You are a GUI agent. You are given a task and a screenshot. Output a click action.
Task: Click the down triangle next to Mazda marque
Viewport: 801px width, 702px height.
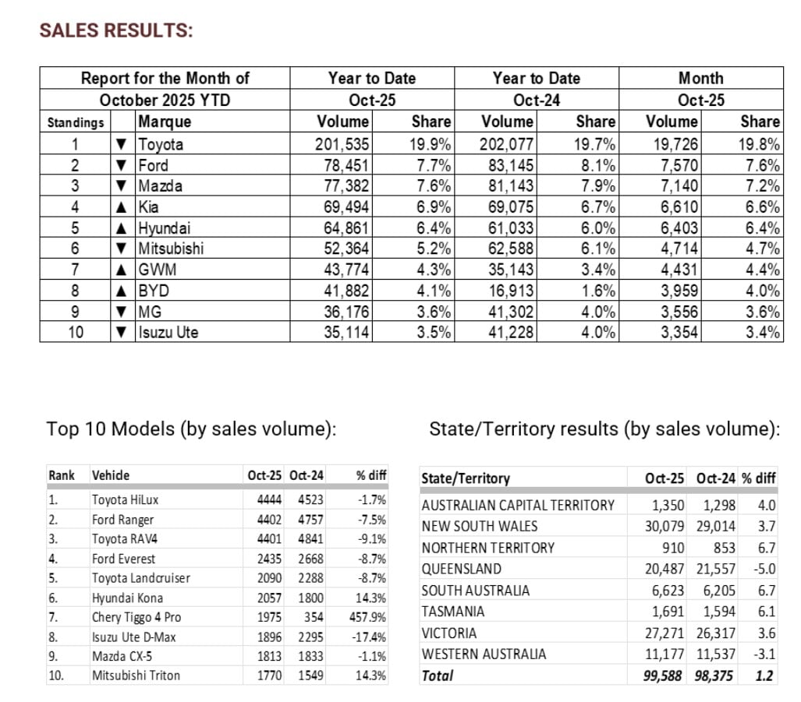tap(121, 186)
